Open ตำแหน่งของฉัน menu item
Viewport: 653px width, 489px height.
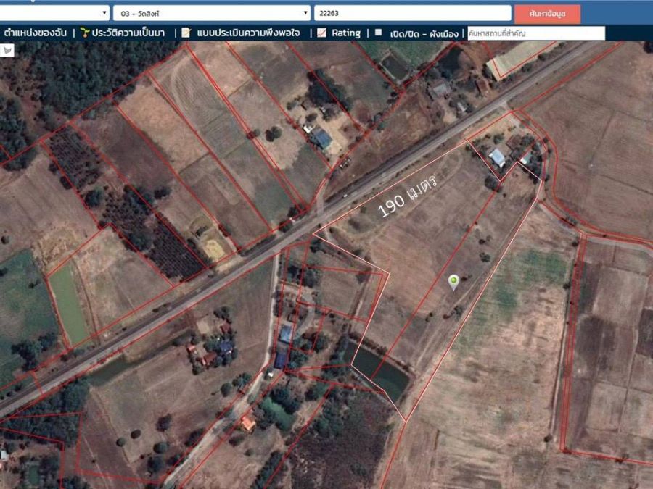tap(36, 33)
